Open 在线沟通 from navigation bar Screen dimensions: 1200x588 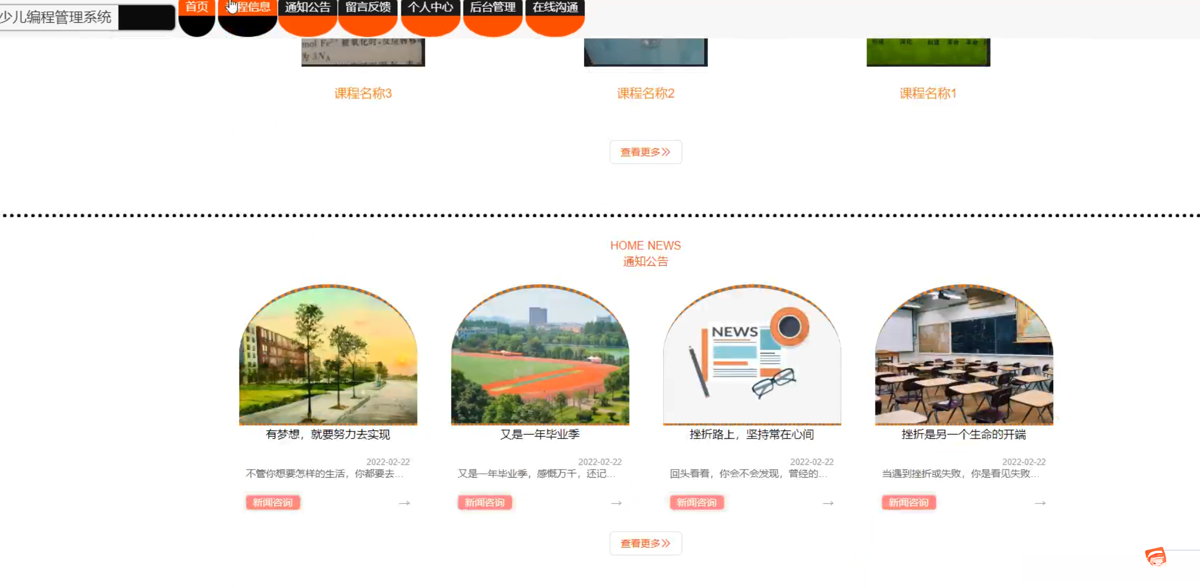555,8
